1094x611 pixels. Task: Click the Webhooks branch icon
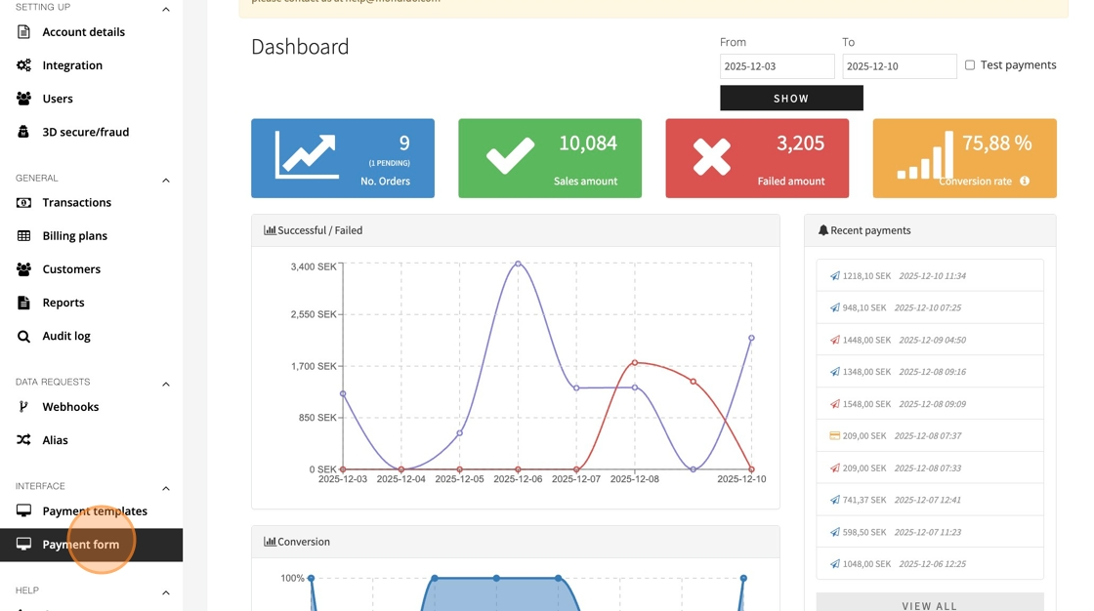[23, 407]
